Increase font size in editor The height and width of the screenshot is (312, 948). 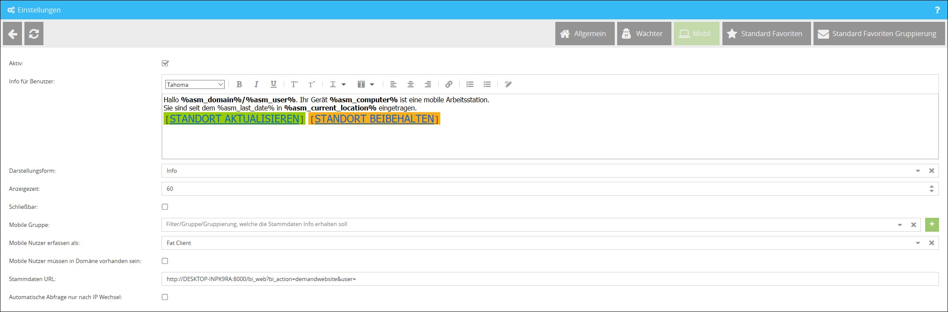point(294,84)
